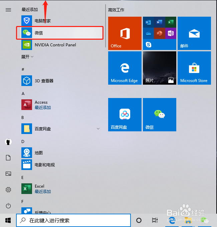Open the 百度网盘 folder in the app list
Viewport: 217px width, 227px height.
coord(62,129)
